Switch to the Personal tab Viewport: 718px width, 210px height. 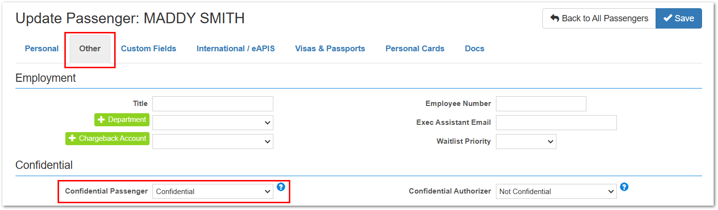point(42,48)
